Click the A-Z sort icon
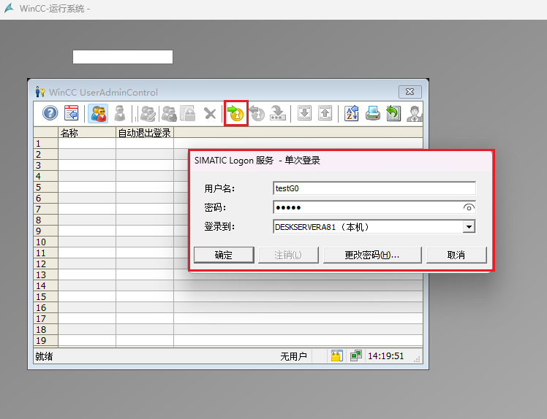Image resolution: width=547 pixels, height=419 pixels. 352,113
